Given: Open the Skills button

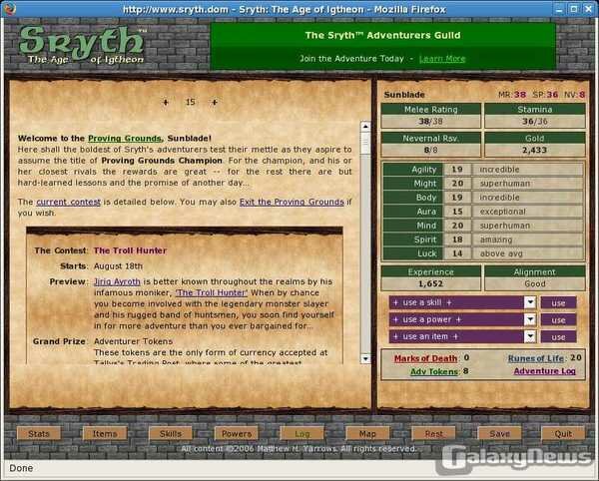Looking at the screenshot, I should (171, 434).
